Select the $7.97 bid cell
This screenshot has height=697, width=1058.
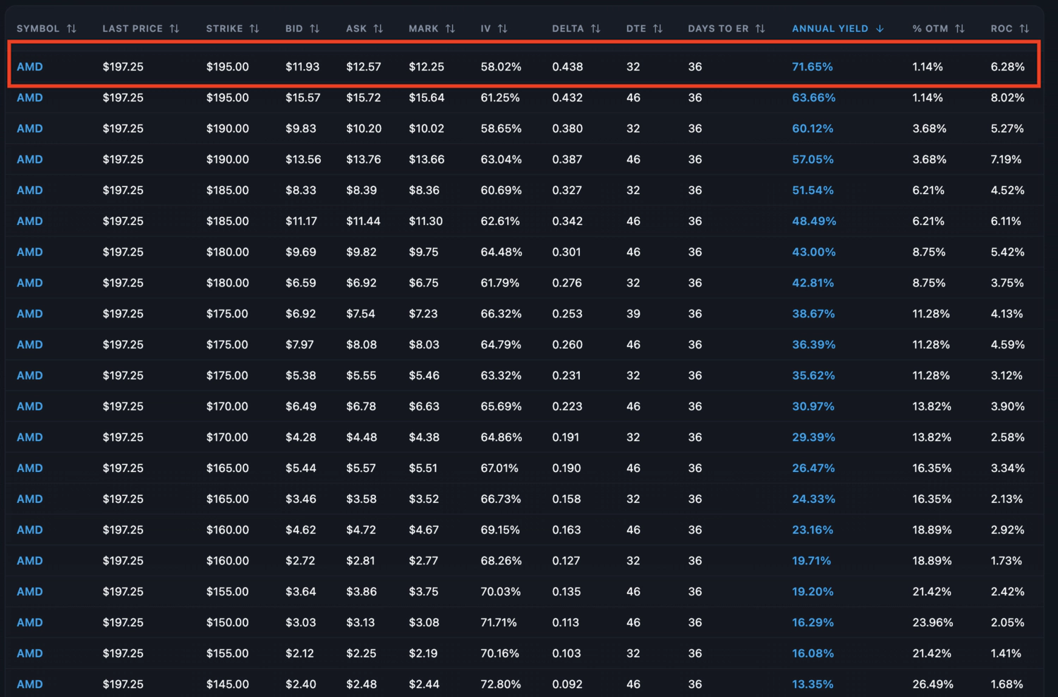pos(299,344)
